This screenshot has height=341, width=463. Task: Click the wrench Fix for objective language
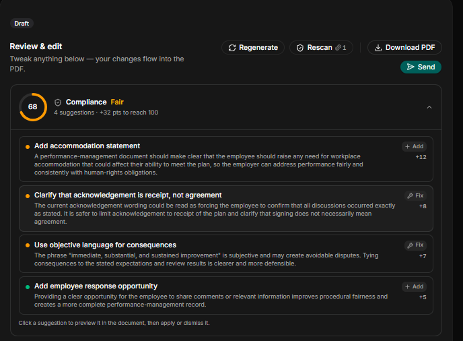pyautogui.click(x=415, y=245)
